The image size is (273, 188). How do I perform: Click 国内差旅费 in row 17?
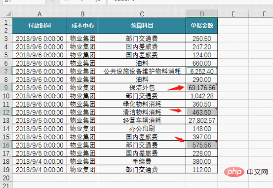pyautogui.click(x=142, y=153)
